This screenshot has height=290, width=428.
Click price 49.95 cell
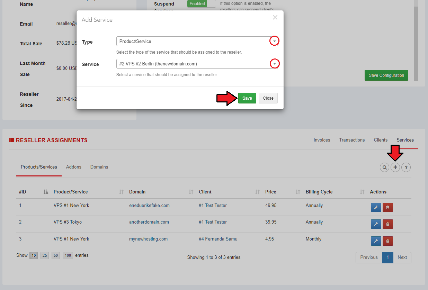point(271,205)
